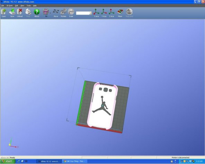Switch to Afinia V2.12 taskbar button

[x=49, y=161]
